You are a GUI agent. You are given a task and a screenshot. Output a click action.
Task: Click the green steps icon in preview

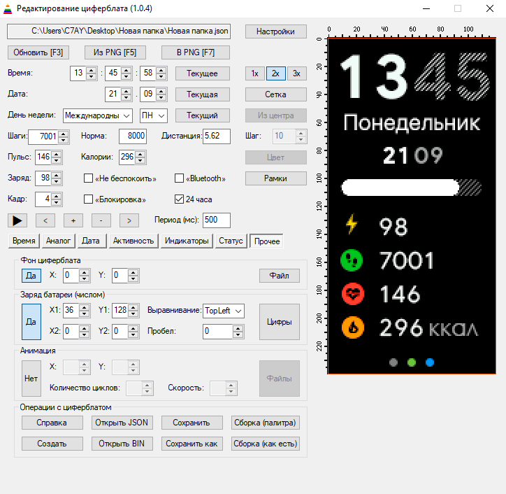[352, 260]
